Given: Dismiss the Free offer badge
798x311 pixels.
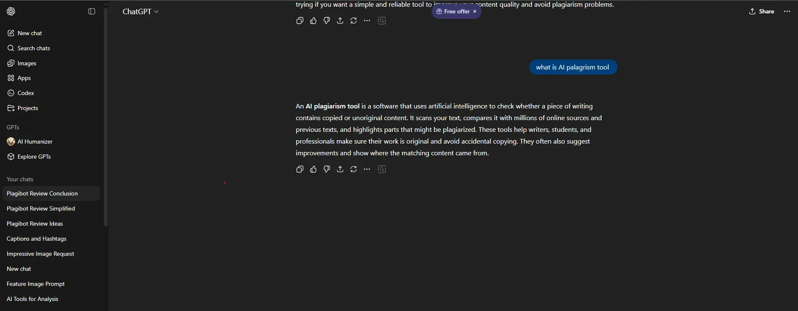Looking at the screenshot, I should 475,12.
